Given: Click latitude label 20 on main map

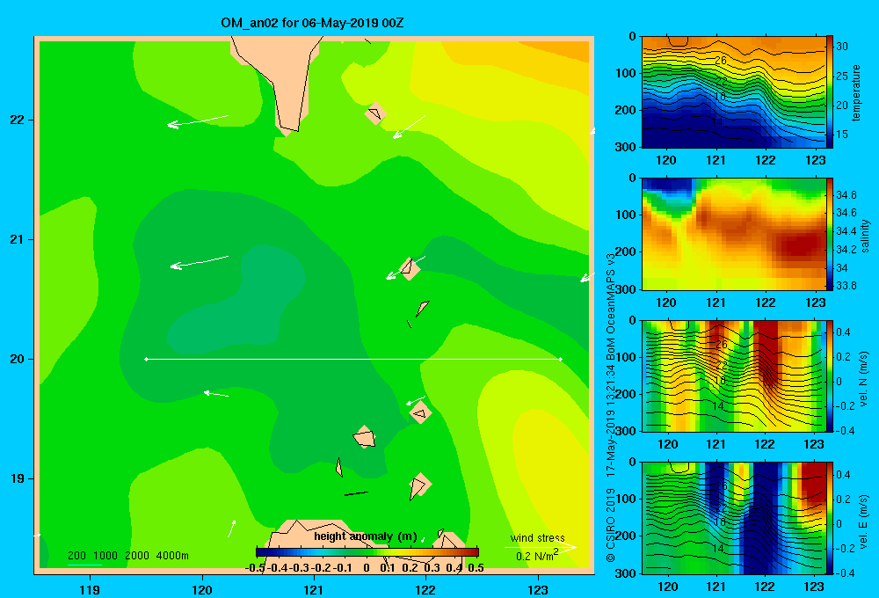Looking at the screenshot, I should click(x=18, y=359).
